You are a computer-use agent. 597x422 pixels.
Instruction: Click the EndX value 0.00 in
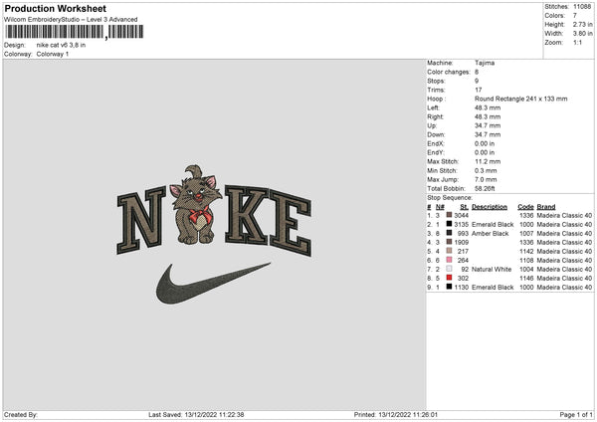(485, 143)
